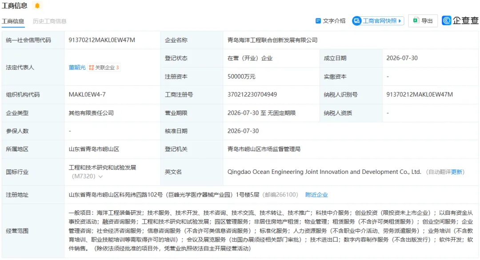
Task: Select registration number 370212230704949
Action: [x=252, y=95]
